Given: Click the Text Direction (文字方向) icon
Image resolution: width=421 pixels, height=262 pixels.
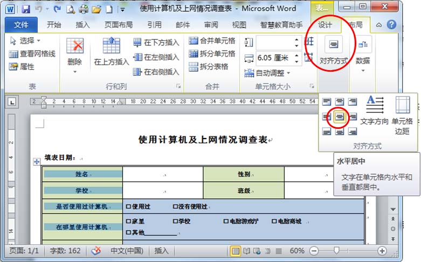Looking at the screenshot, I should point(375,111).
